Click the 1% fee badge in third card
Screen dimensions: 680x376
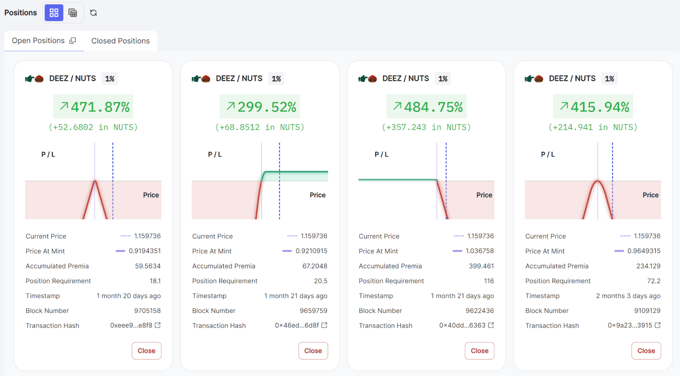coord(443,79)
